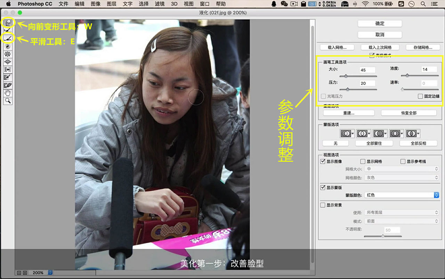
Task: Select the Thaw Mask tool
Action: click(x=8, y=85)
